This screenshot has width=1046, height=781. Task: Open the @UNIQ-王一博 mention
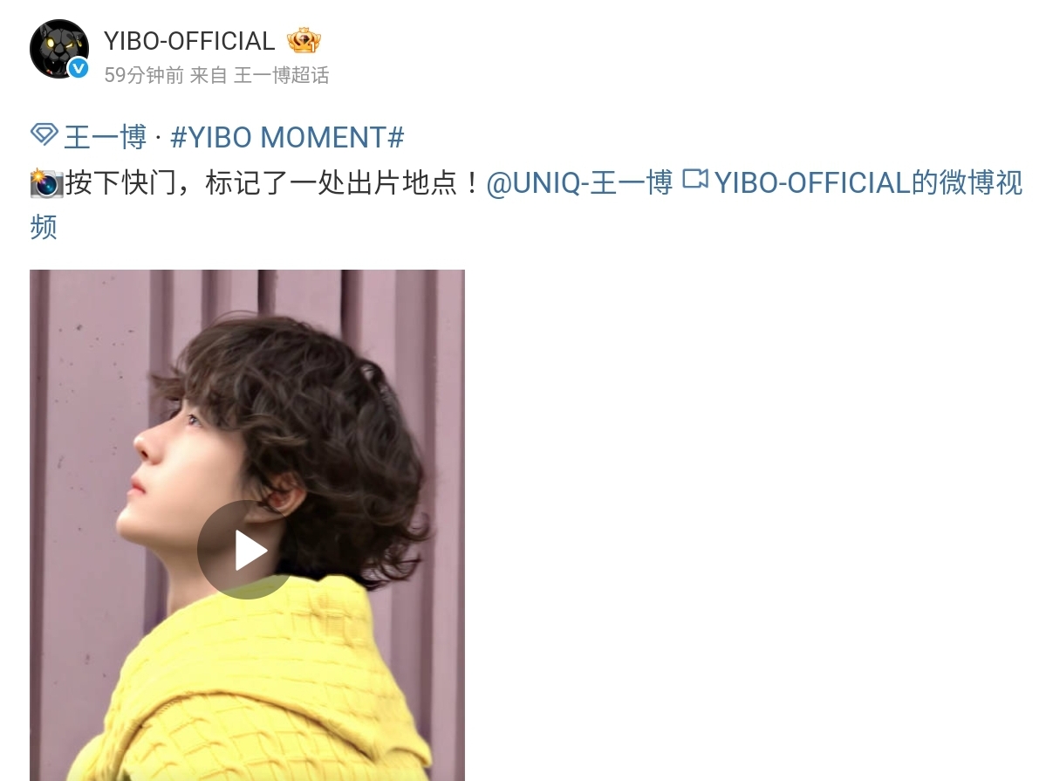pyautogui.click(x=579, y=182)
